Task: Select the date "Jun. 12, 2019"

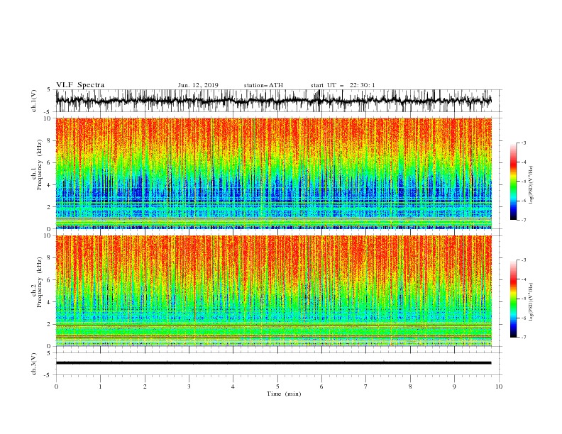Action: click(x=198, y=85)
